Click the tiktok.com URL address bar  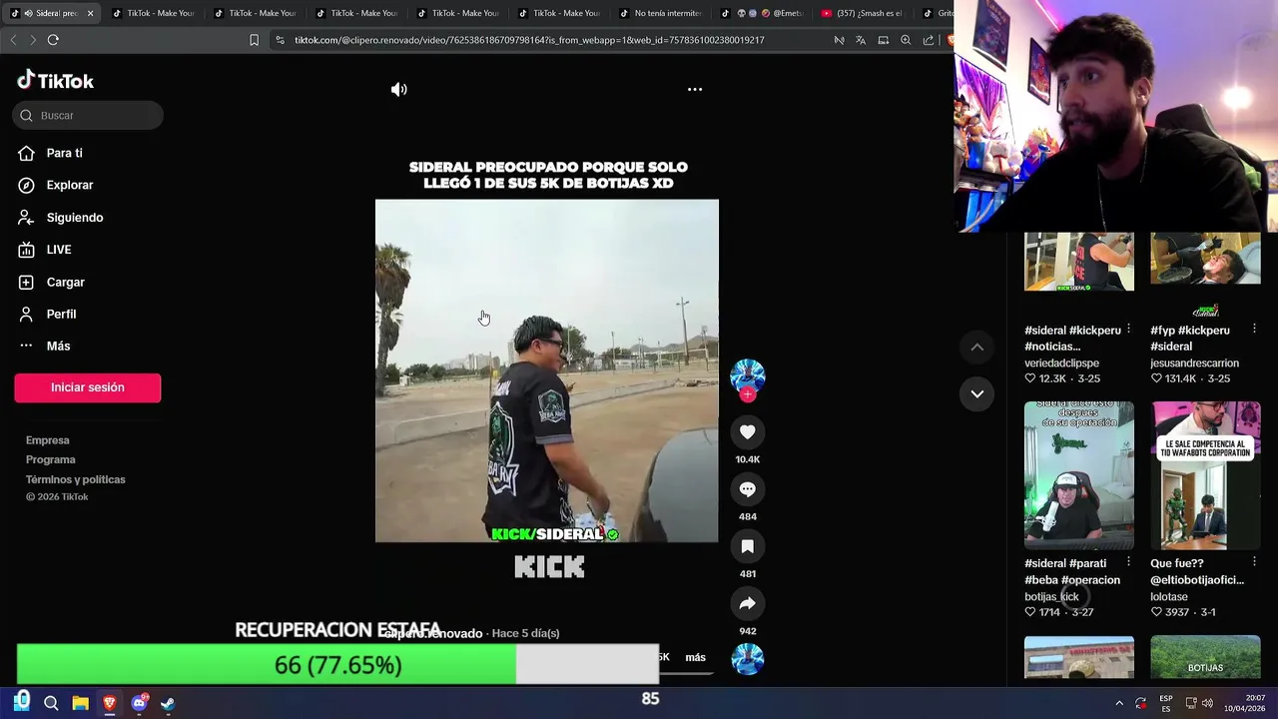pyautogui.click(x=529, y=40)
